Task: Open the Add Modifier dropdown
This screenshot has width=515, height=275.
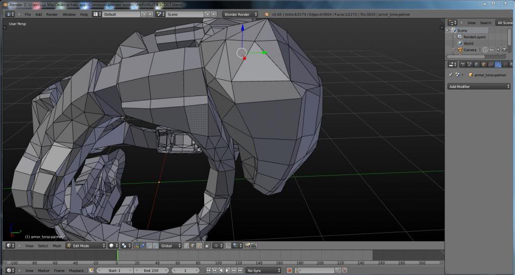Action: (479, 86)
